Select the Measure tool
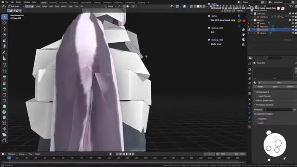297x167 pixels. (4, 58)
